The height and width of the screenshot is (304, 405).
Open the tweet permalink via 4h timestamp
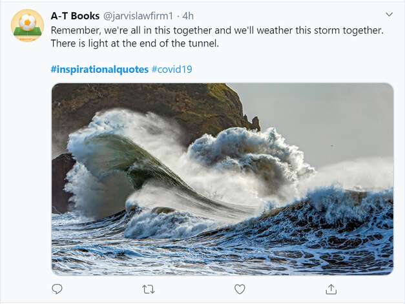188,15
